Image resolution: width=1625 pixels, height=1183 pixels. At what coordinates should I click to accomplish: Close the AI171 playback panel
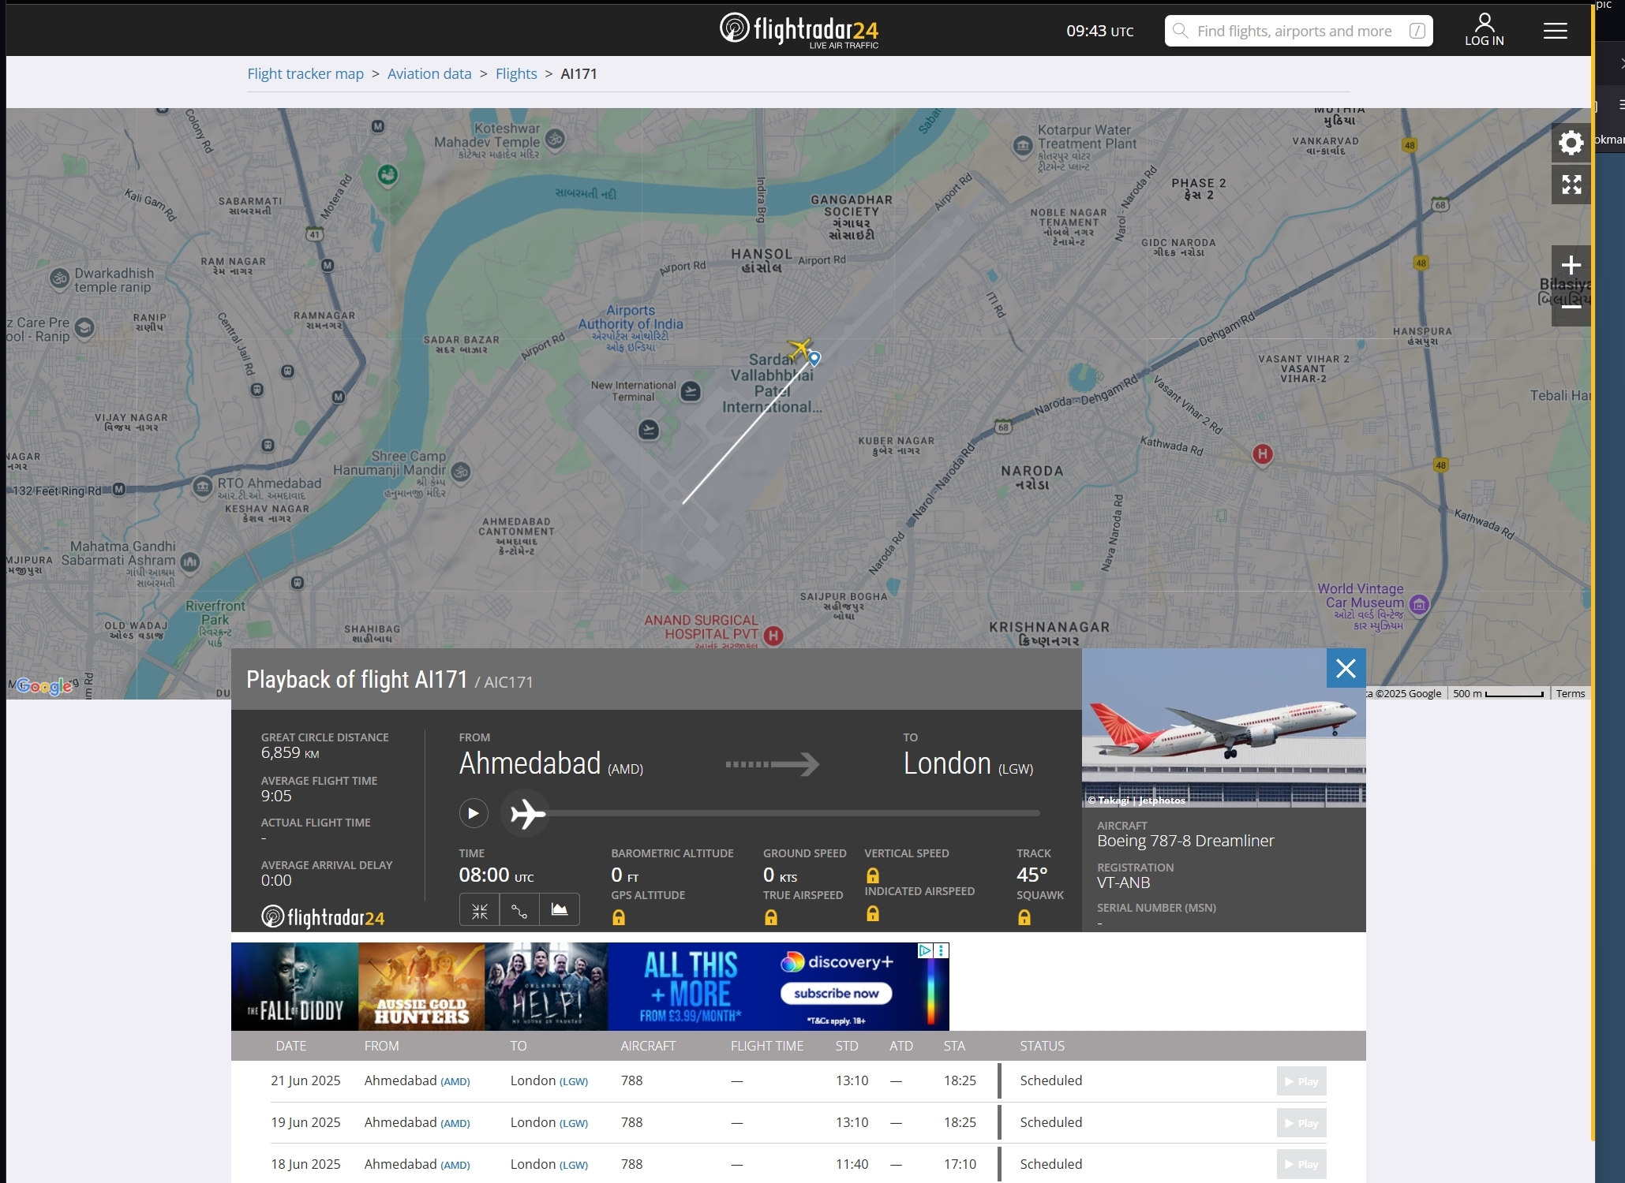click(x=1346, y=668)
